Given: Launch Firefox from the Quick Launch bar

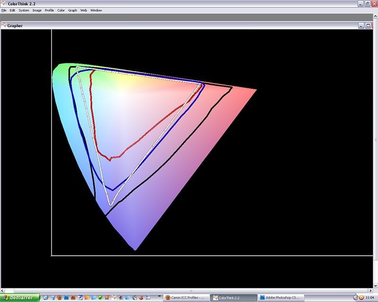Looking at the screenshot, I should (x=60, y=298).
